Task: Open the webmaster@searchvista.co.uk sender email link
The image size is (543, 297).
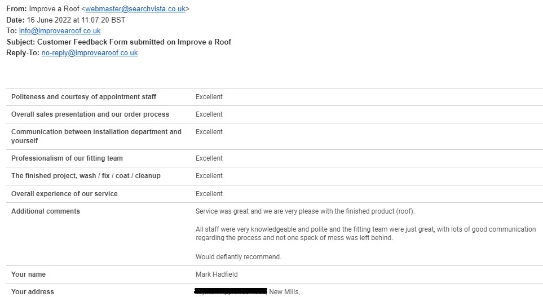Action: pyautogui.click(x=135, y=9)
